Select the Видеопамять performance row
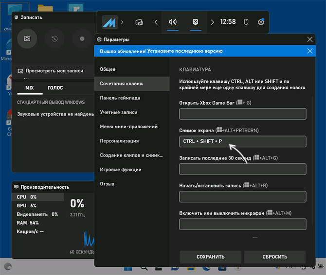The height and width of the screenshot is (275, 326). (x=37, y=215)
